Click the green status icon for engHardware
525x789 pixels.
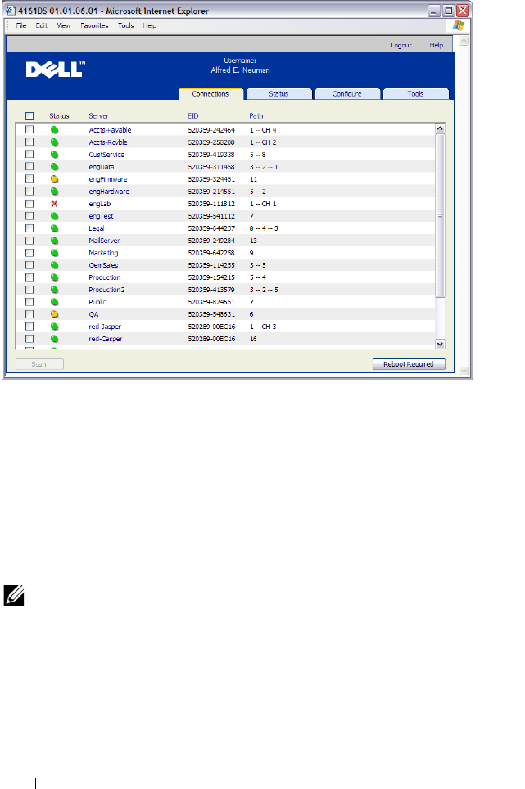(x=54, y=192)
